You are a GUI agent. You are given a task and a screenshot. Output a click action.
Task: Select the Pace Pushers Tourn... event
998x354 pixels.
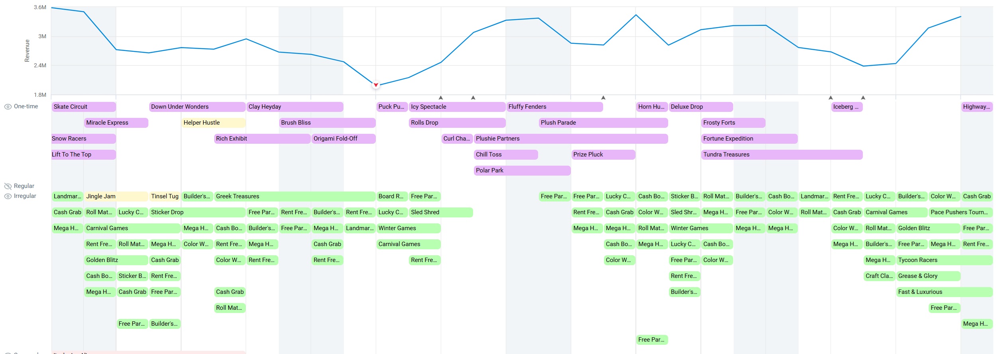(961, 212)
